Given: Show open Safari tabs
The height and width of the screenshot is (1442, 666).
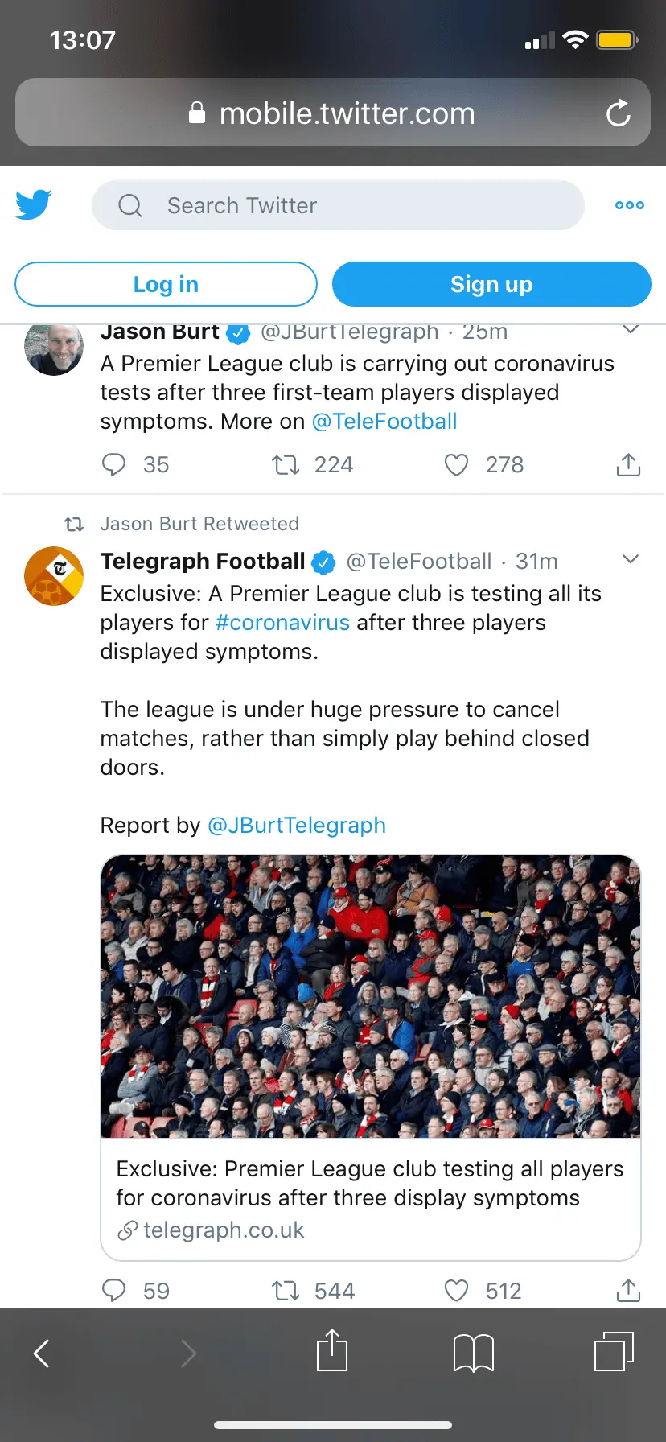Looking at the screenshot, I should (x=614, y=1352).
